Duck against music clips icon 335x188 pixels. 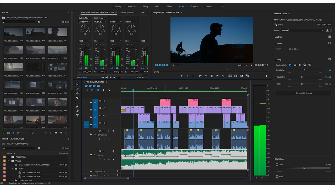tap(295, 65)
